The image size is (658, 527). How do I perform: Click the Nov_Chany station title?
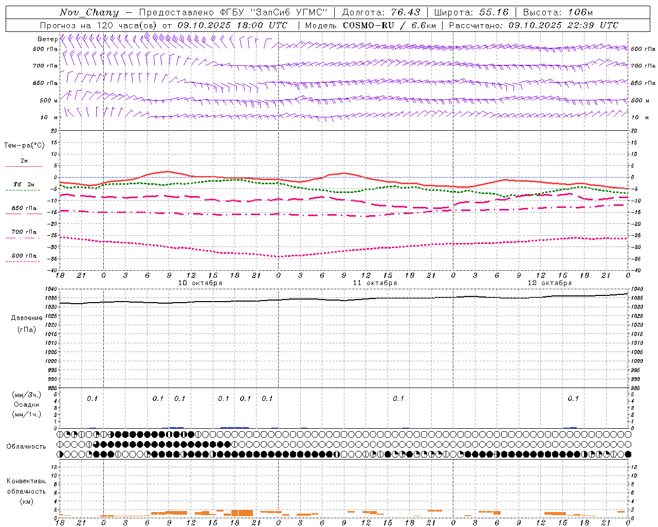[x=89, y=12]
